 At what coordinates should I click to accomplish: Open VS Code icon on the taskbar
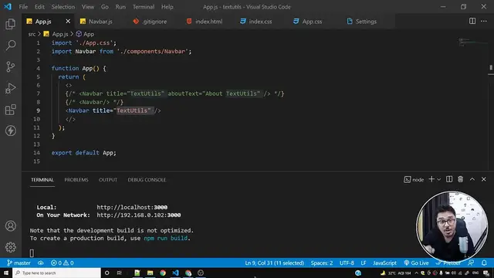pyautogui.click(x=175, y=273)
